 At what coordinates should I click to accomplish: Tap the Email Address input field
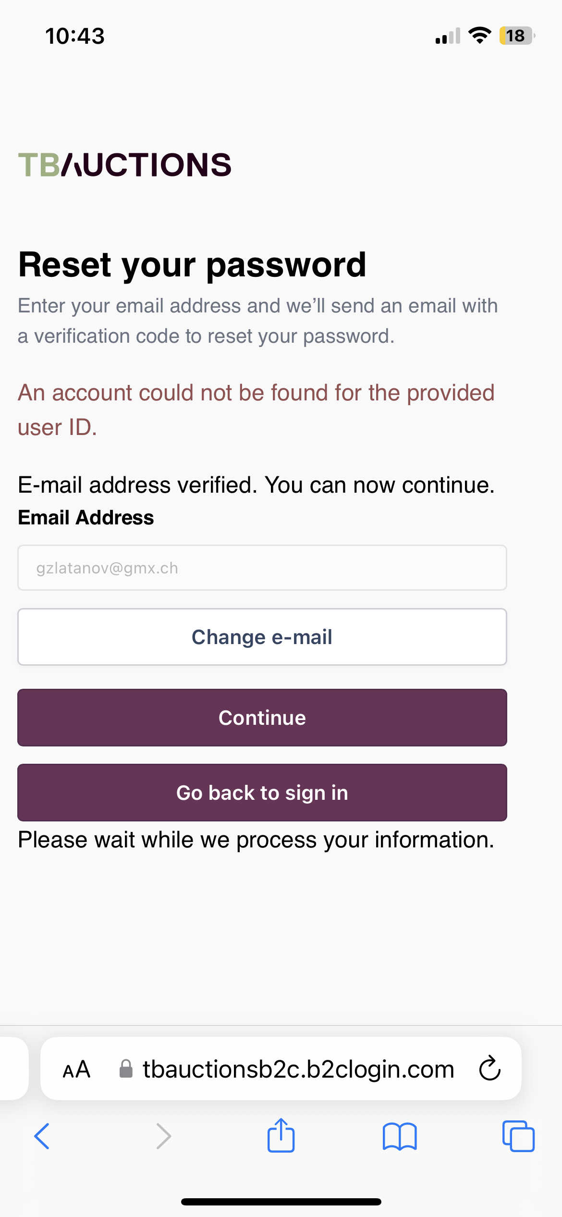pos(262,568)
